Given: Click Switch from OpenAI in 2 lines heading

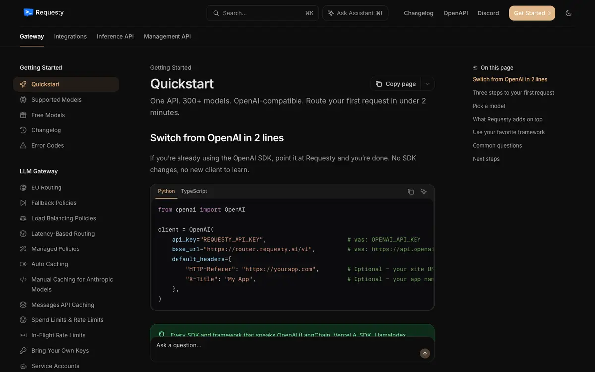Looking at the screenshot, I should pyautogui.click(x=217, y=138).
